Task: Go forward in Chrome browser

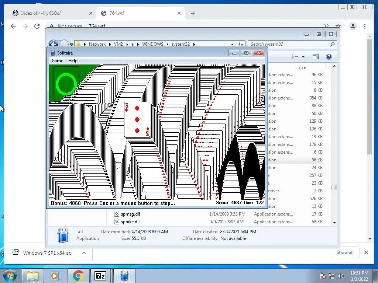Action: tap(25, 26)
